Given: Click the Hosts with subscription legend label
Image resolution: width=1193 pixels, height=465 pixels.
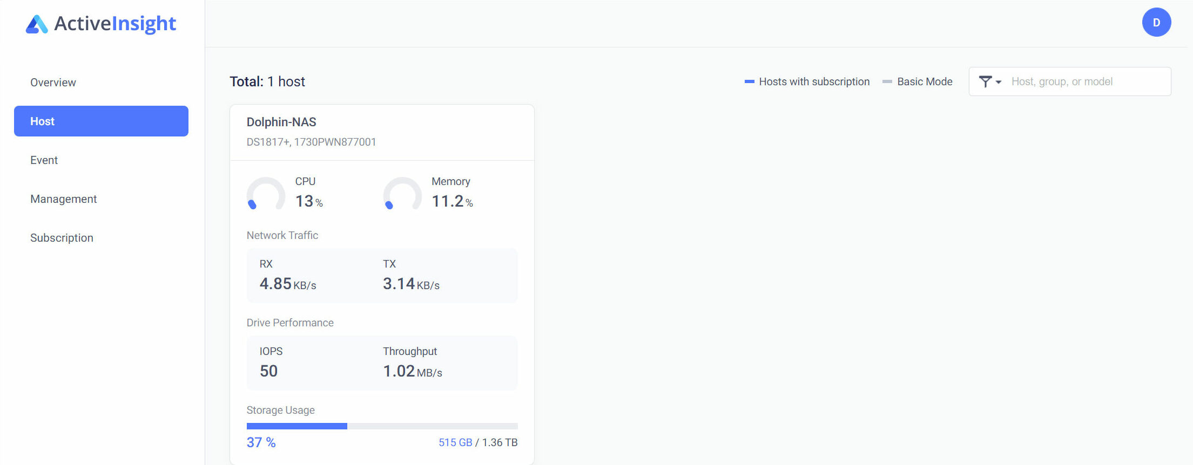Looking at the screenshot, I should click(814, 81).
